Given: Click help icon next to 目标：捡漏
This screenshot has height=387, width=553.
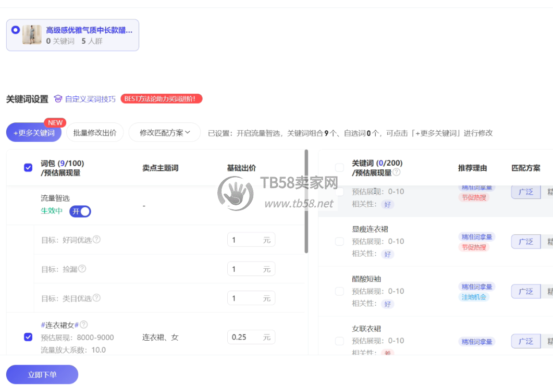Looking at the screenshot, I should point(82,269).
